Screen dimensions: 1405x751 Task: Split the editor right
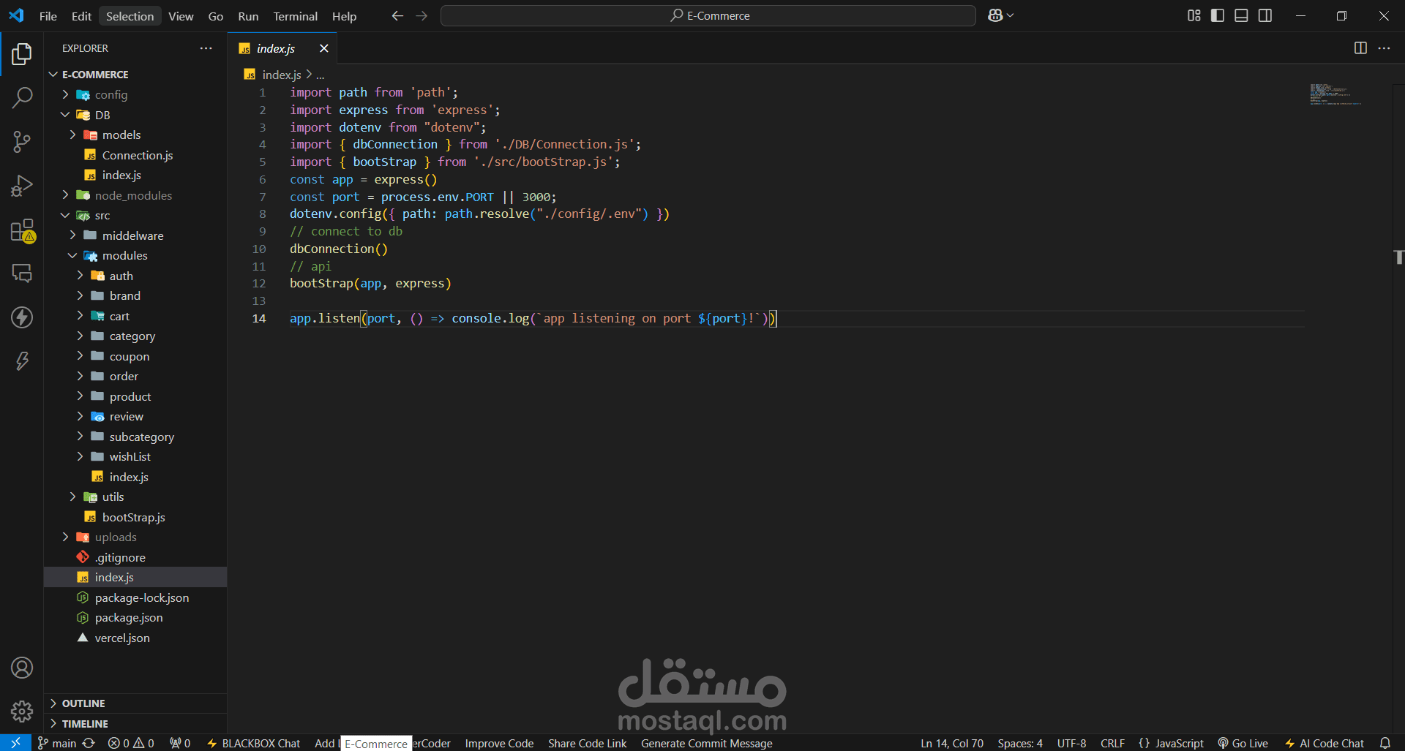[1360, 48]
